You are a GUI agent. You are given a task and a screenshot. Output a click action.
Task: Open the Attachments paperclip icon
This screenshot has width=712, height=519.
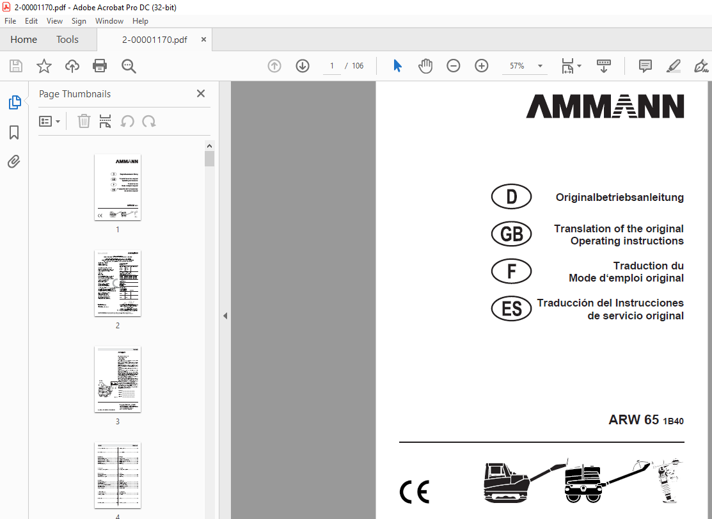pyautogui.click(x=14, y=162)
